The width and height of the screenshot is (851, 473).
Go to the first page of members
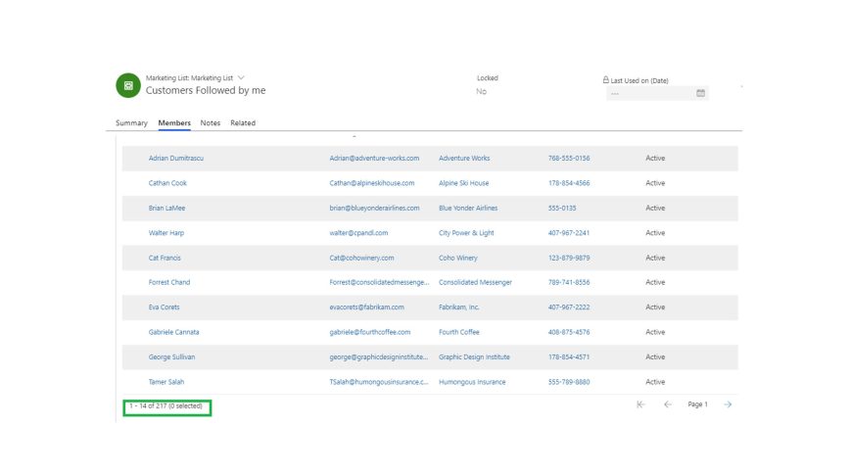click(640, 404)
